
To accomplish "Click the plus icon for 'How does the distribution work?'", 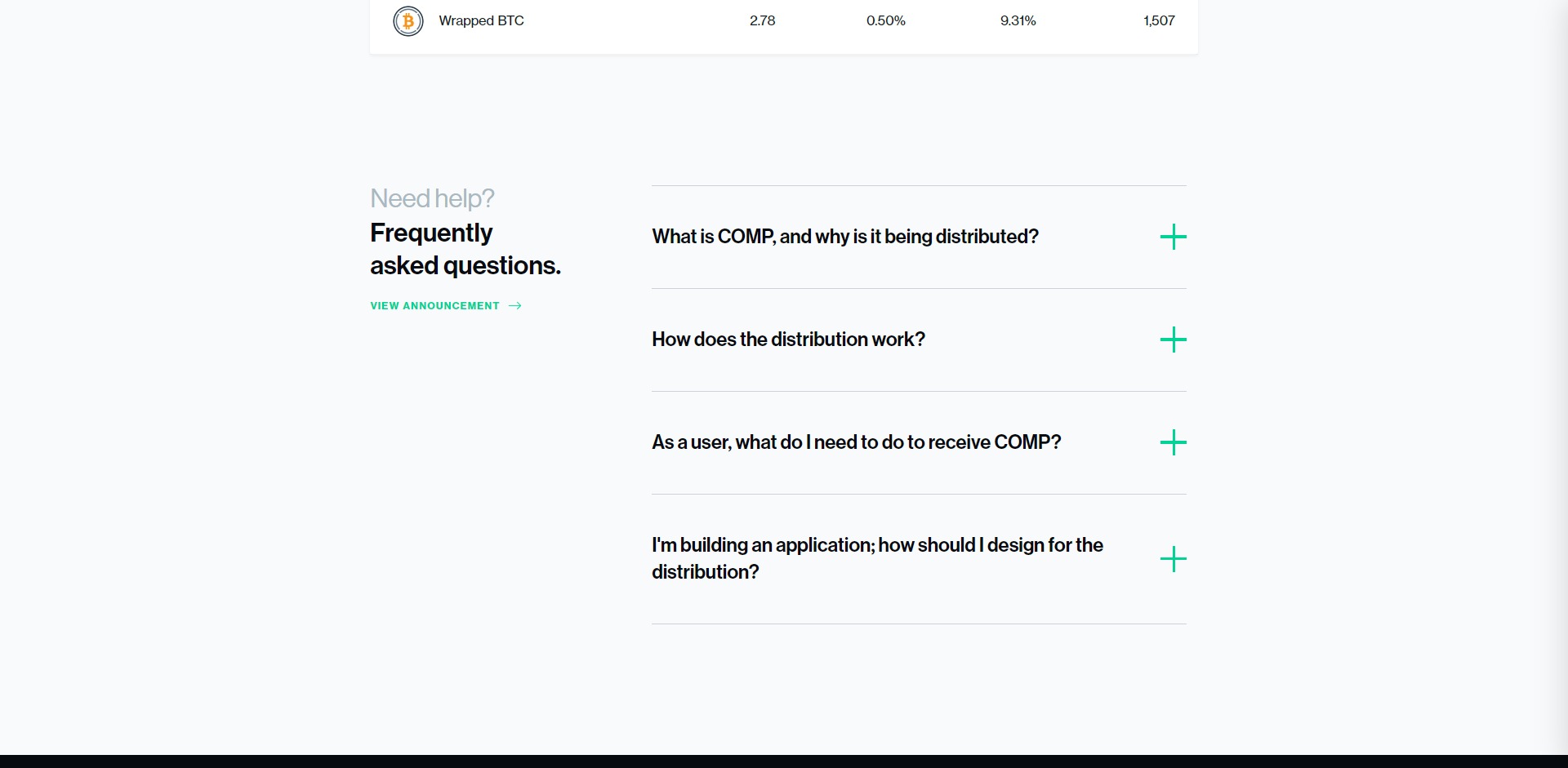I will pyautogui.click(x=1173, y=340).
